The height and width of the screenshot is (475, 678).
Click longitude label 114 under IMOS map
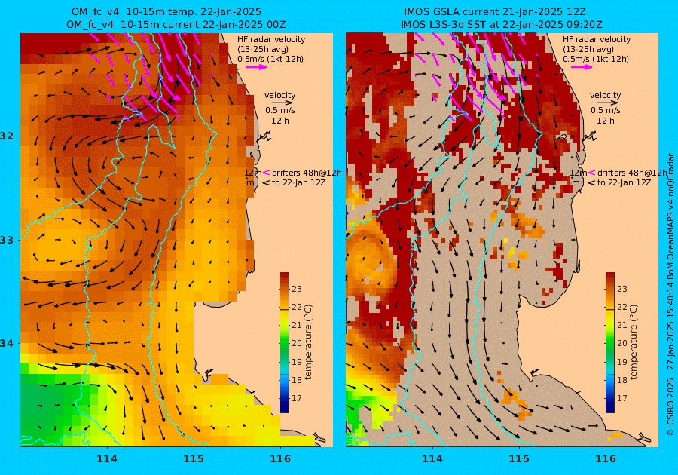coord(432,459)
